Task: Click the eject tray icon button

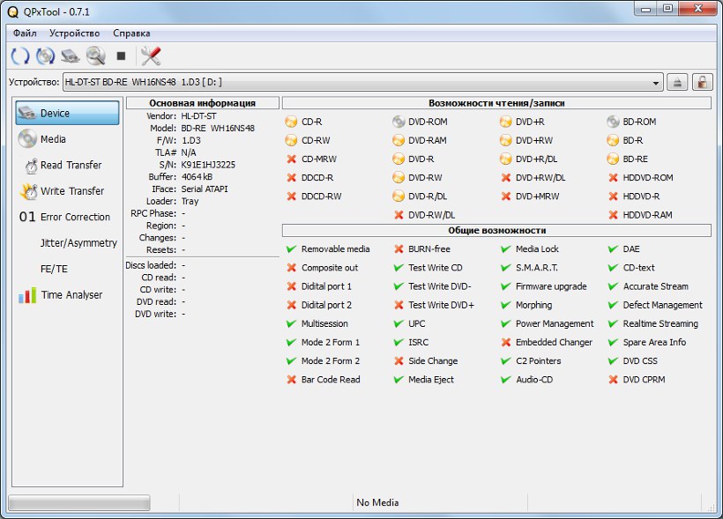Action: pyautogui.click(x=677, y=82)
